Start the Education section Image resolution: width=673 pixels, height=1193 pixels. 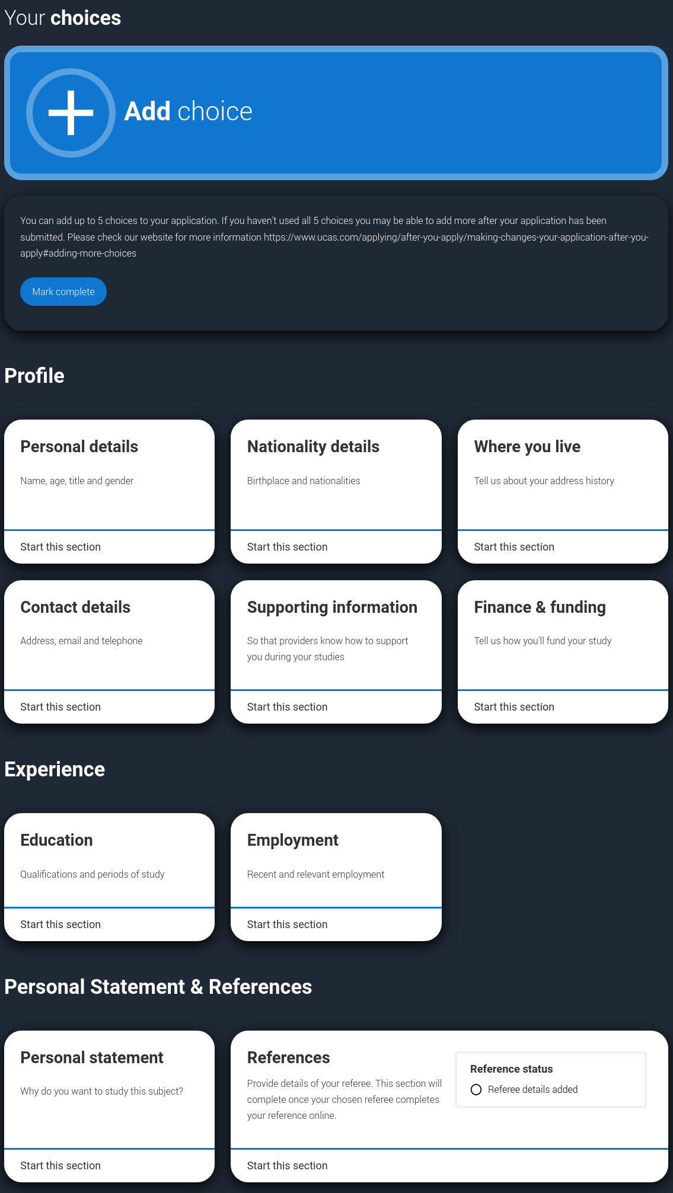[x=60, y=925]
